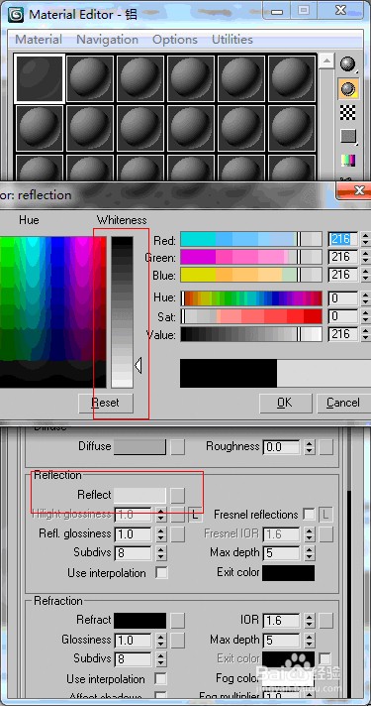The height and width of the screenshot is (706, 371).
Task: Click the Roughness spinner arrows
Action: pyautogui.click(x=309, y=447)
